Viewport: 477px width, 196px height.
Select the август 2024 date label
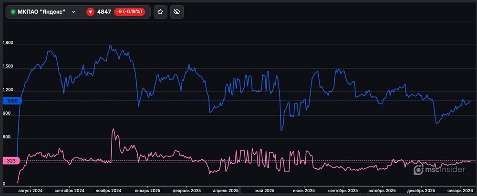click(x=30, y=191)
